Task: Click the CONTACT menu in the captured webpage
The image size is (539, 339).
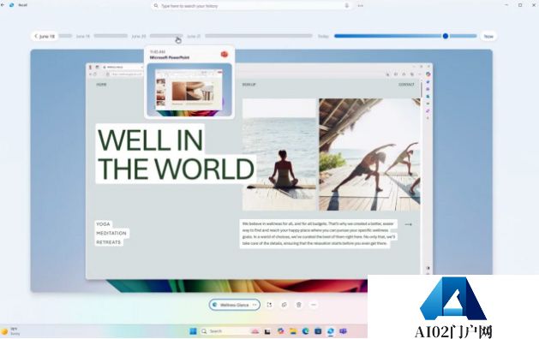Action: (x=406, y=85)
